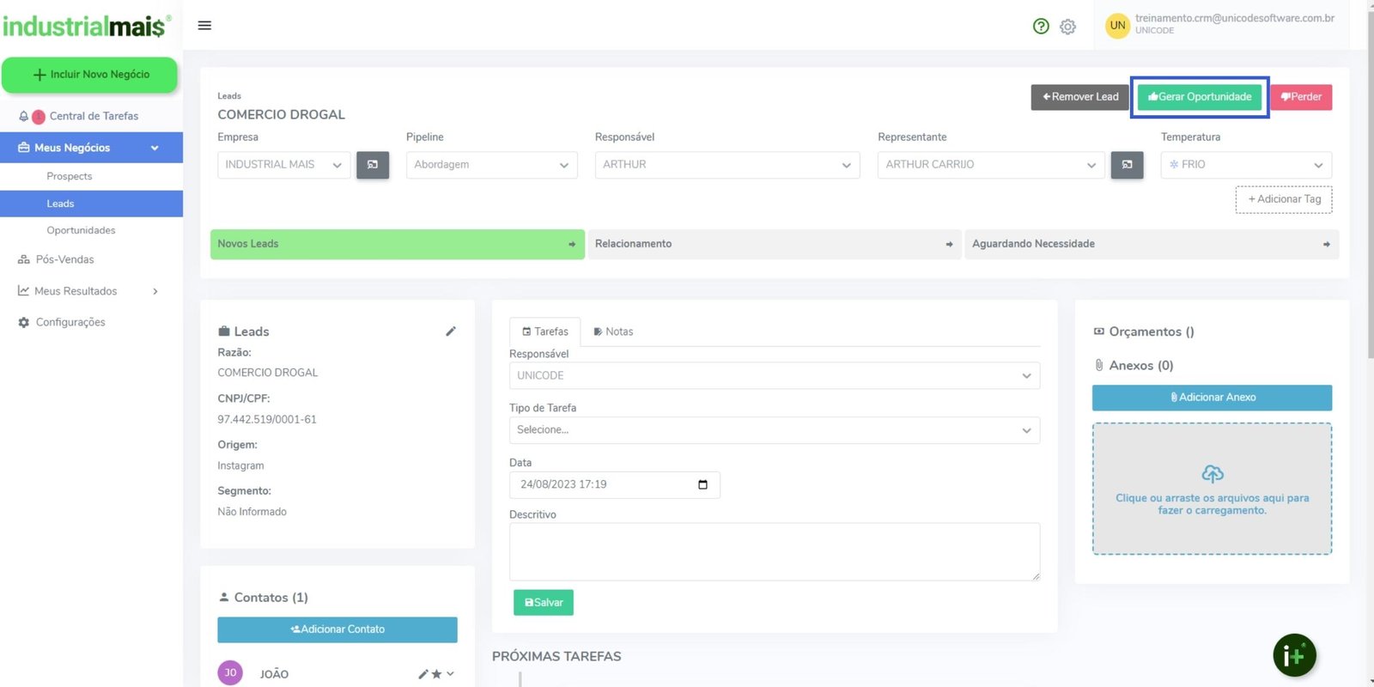The width and height of the screenshot is (1374, 687).
Task: Click the upload cloud area for attachments
Action: (x=1212, y=489)
